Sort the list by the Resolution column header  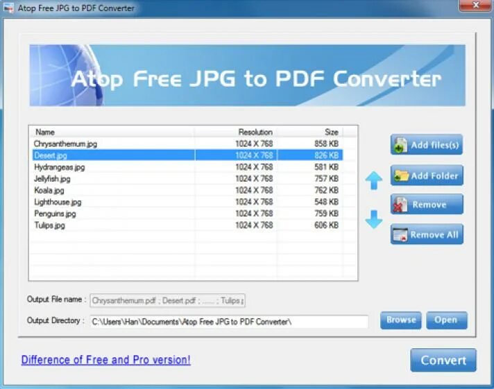236,132
